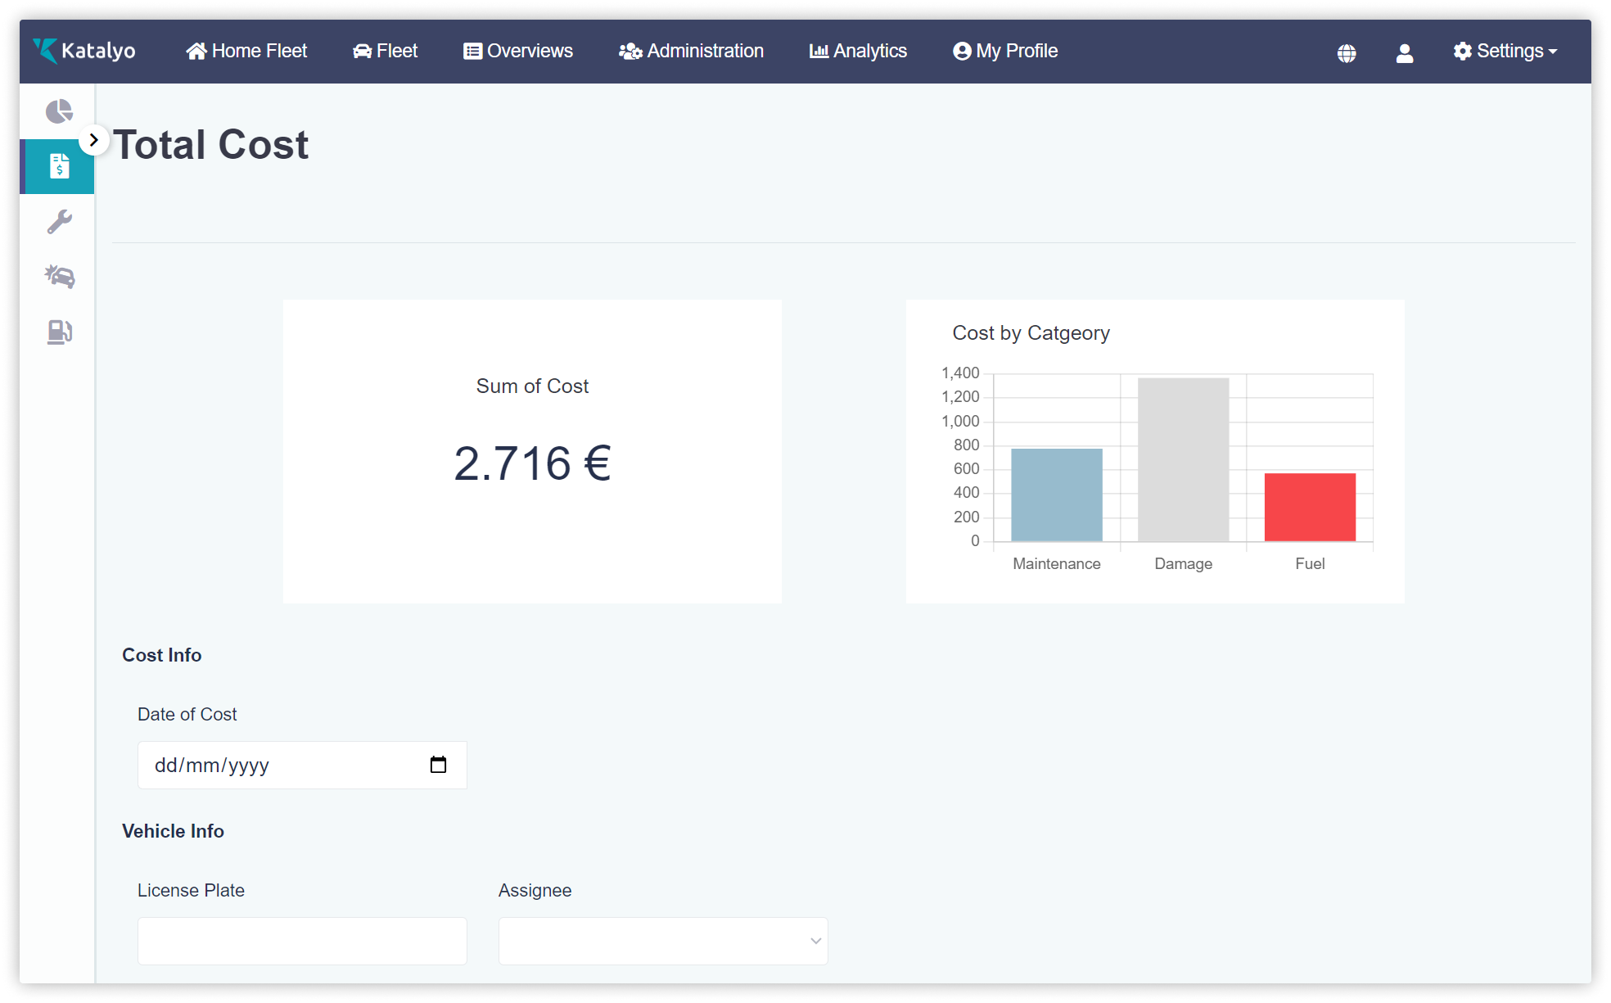1611x1003 pixels.
Task: Go to My Profile
Action: click(1005, 51)
